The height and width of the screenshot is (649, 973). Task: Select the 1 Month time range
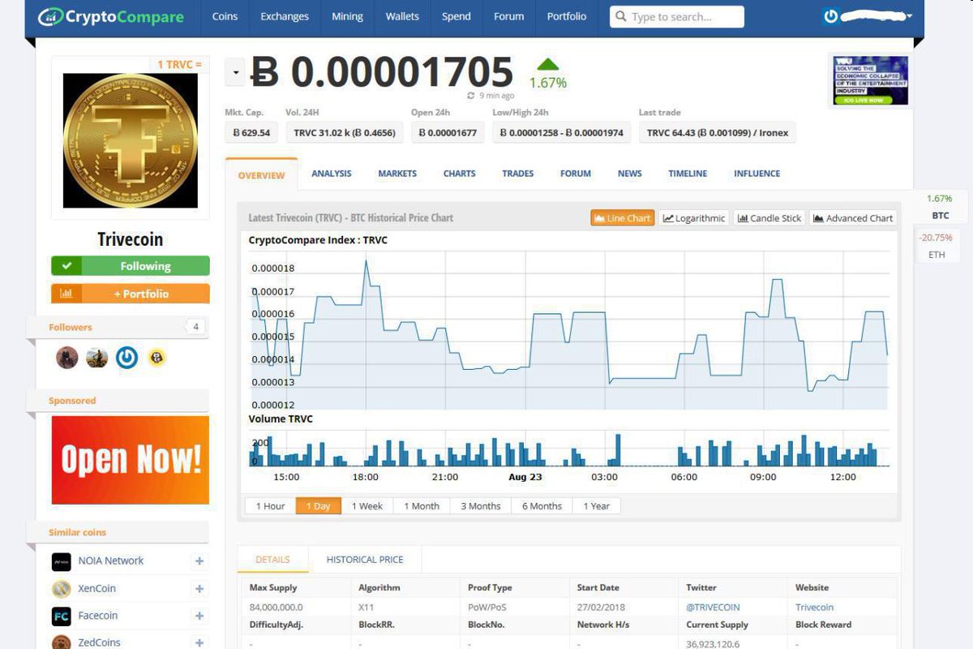click(422, 506)
